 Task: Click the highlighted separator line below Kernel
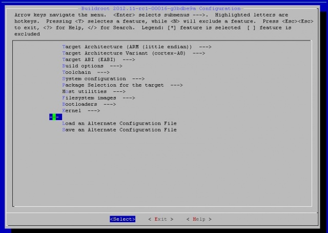pos(55,117)
